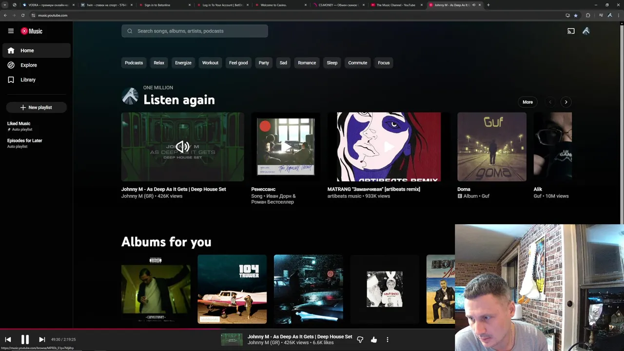The height and width of the screenshot is (351, 624).
Task: Go back in browser
Action: 5,15
